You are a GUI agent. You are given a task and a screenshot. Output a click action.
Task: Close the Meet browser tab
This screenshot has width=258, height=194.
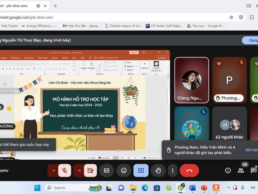tap(45, 6)
